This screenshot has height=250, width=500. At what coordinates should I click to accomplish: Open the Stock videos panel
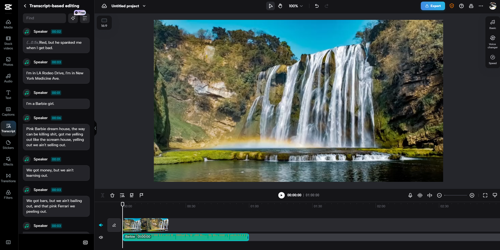pyautogui.click(x=8, y=43)
